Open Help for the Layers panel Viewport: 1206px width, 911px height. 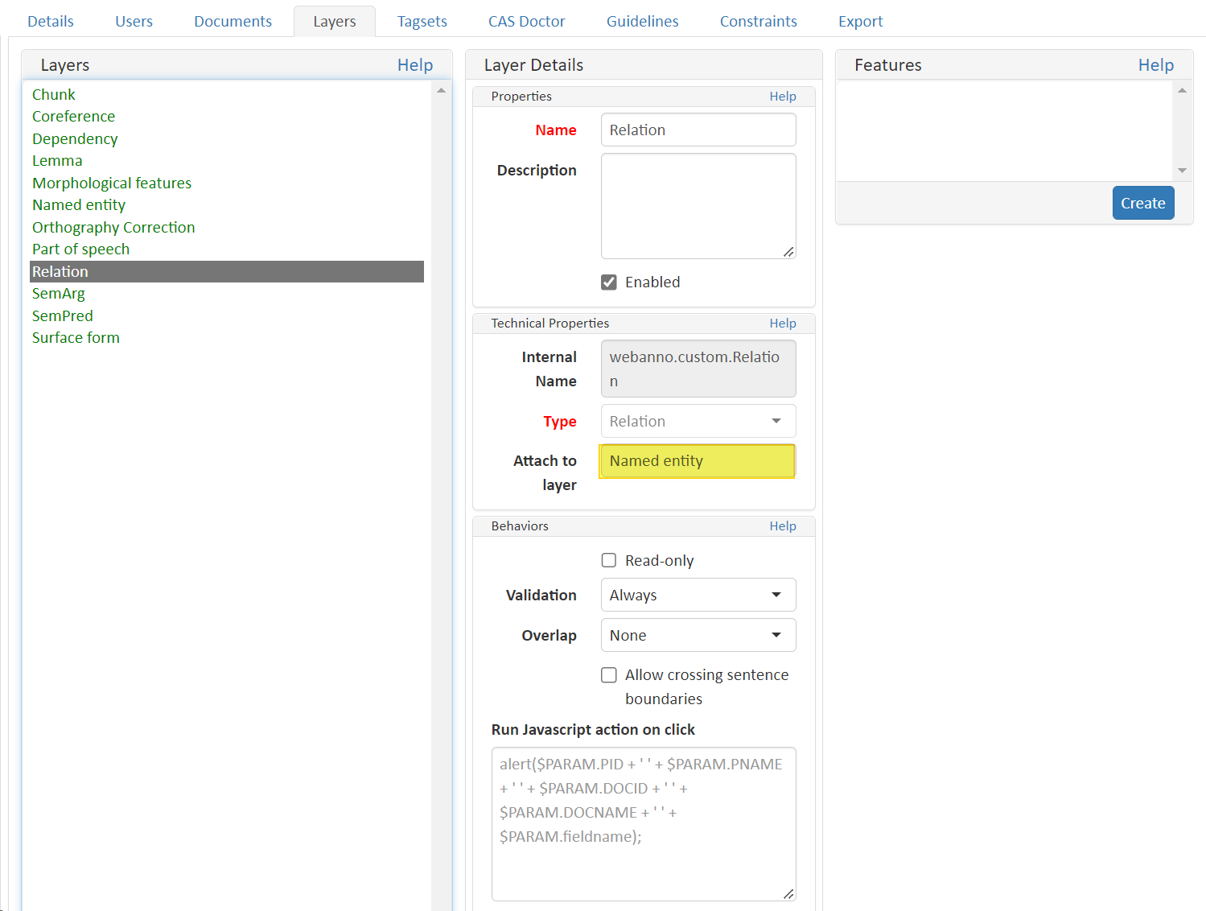point(415,64)
